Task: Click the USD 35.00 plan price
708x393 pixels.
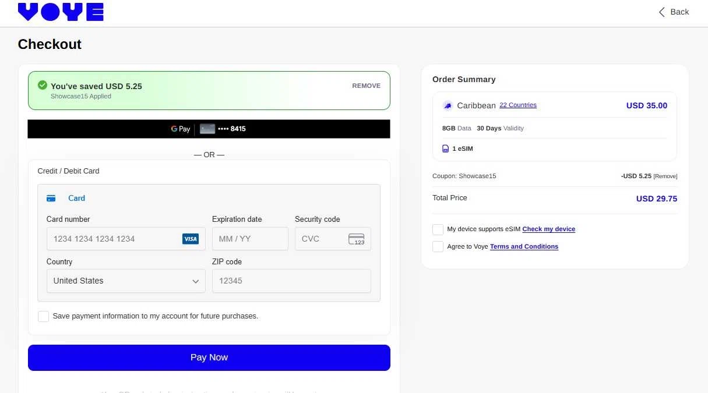Action: pos(647,105)
